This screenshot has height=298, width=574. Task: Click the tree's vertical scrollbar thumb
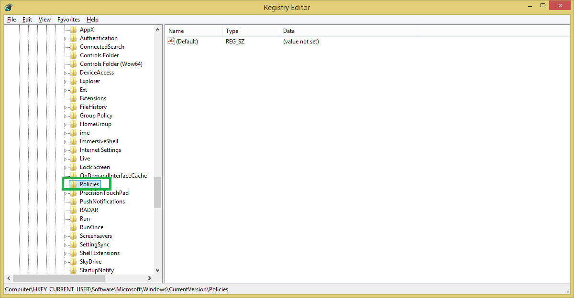158,192
